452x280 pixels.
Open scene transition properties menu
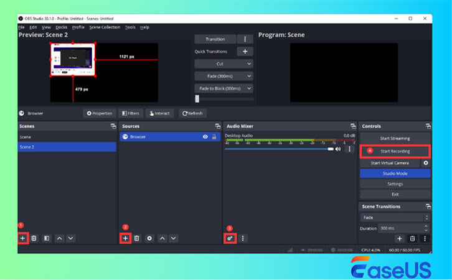coord(425,238)
